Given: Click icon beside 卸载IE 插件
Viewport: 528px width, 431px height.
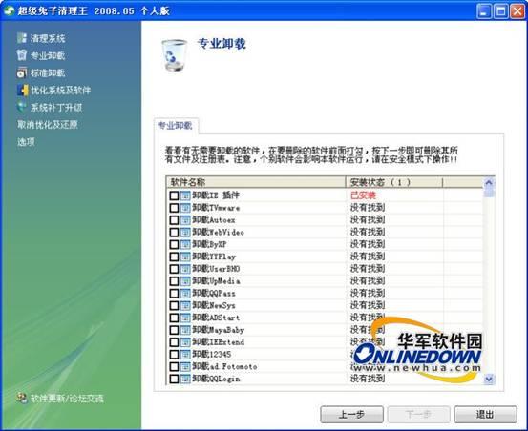Looking at the screenshot, I should [185, 195].
